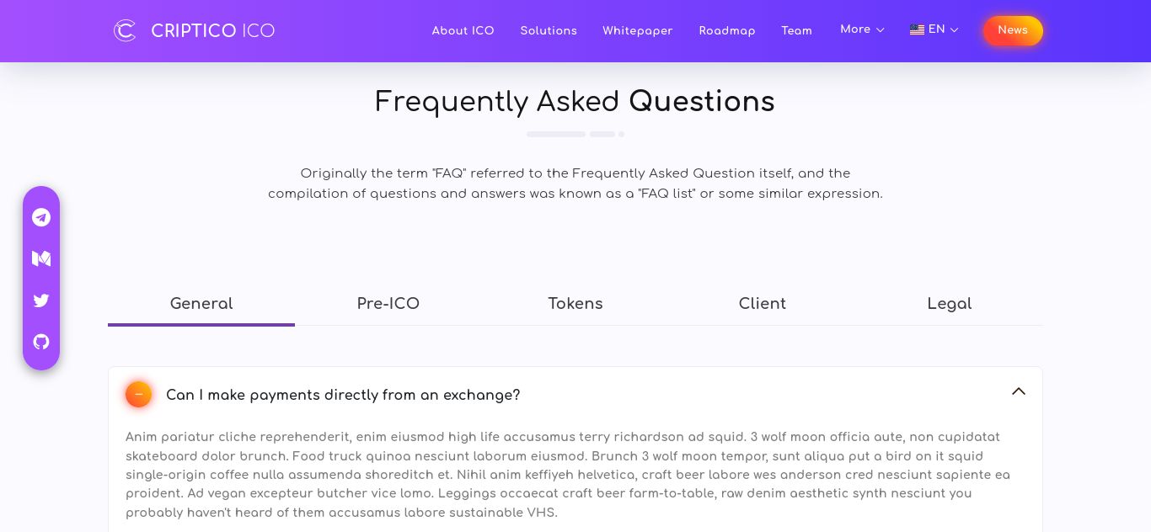1151x532 pixels.
Task: Open the Telegram social link
Action: point(41,217)
